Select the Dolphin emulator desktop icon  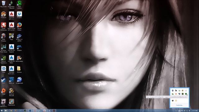click(19, 48)
